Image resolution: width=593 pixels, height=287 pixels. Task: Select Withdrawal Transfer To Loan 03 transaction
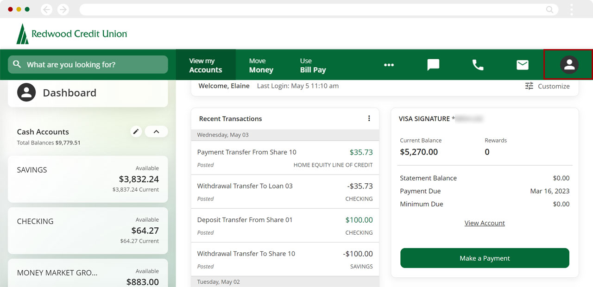click(285, 192)
